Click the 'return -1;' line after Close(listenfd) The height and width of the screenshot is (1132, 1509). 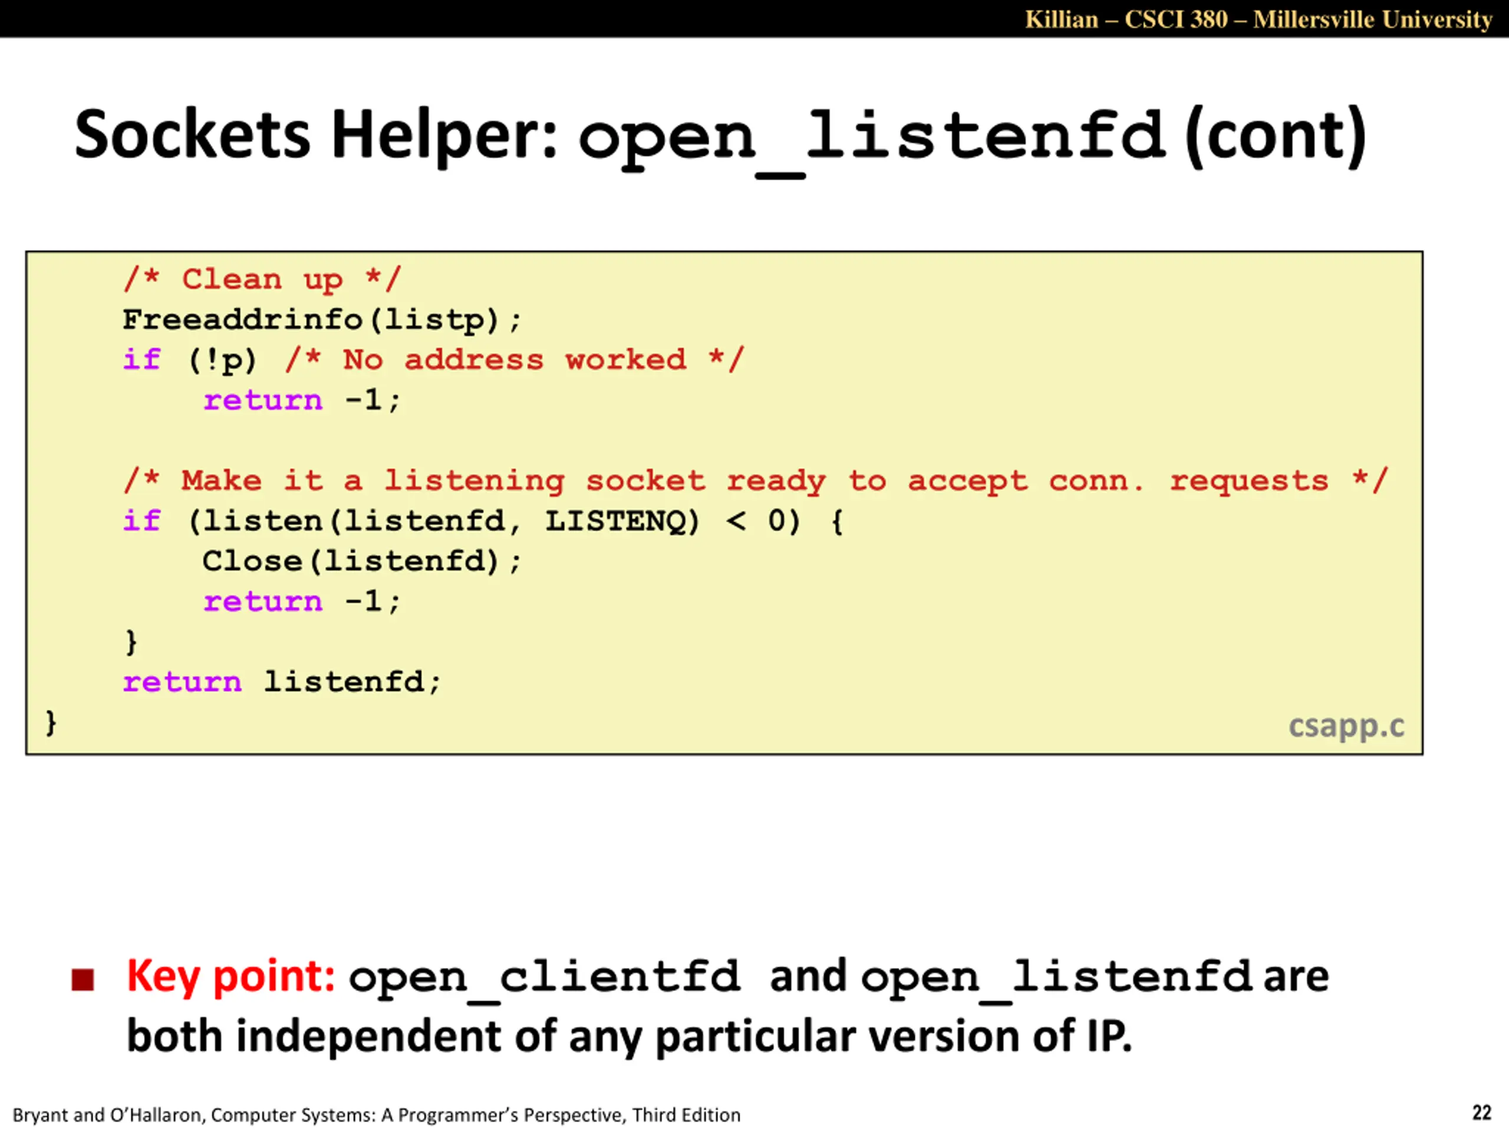pos(302,602)
